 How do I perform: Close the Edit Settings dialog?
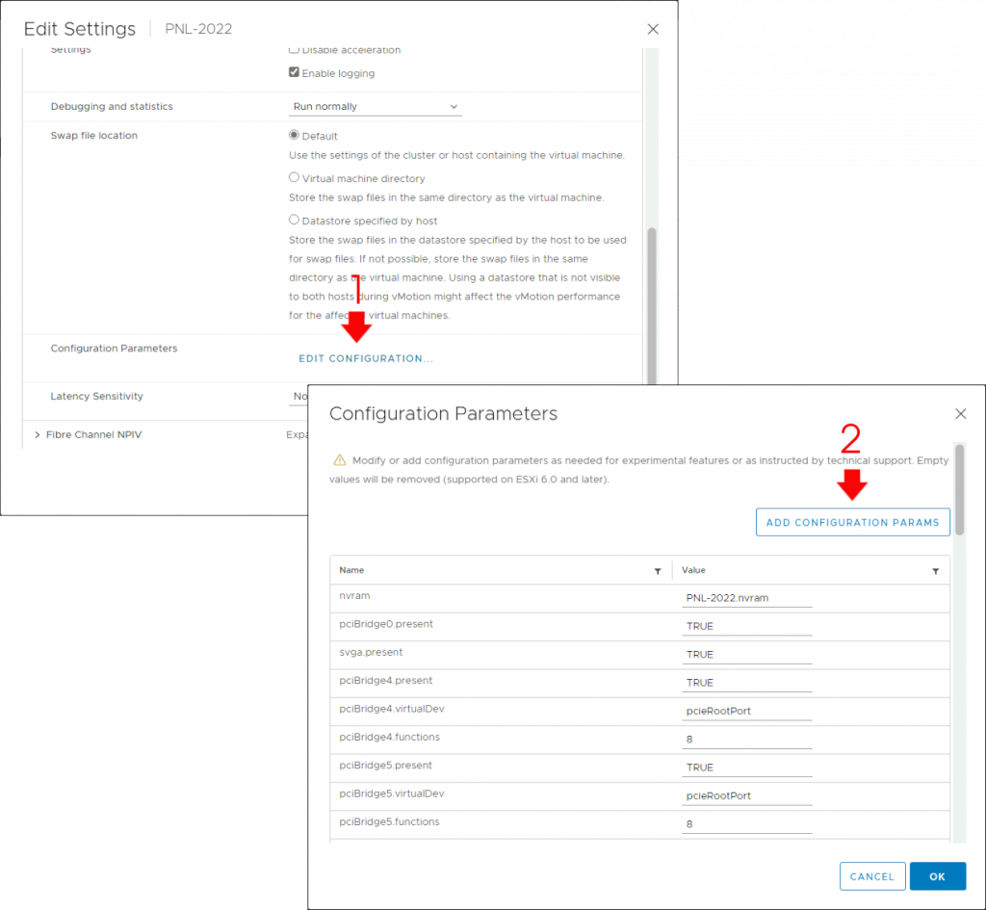pos(653,29)
